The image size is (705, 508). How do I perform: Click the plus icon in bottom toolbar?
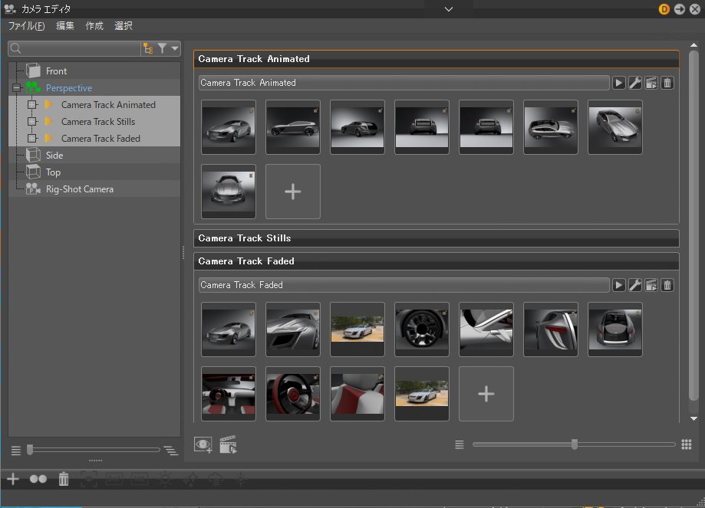pyautogui.click(x=13, y=479)
